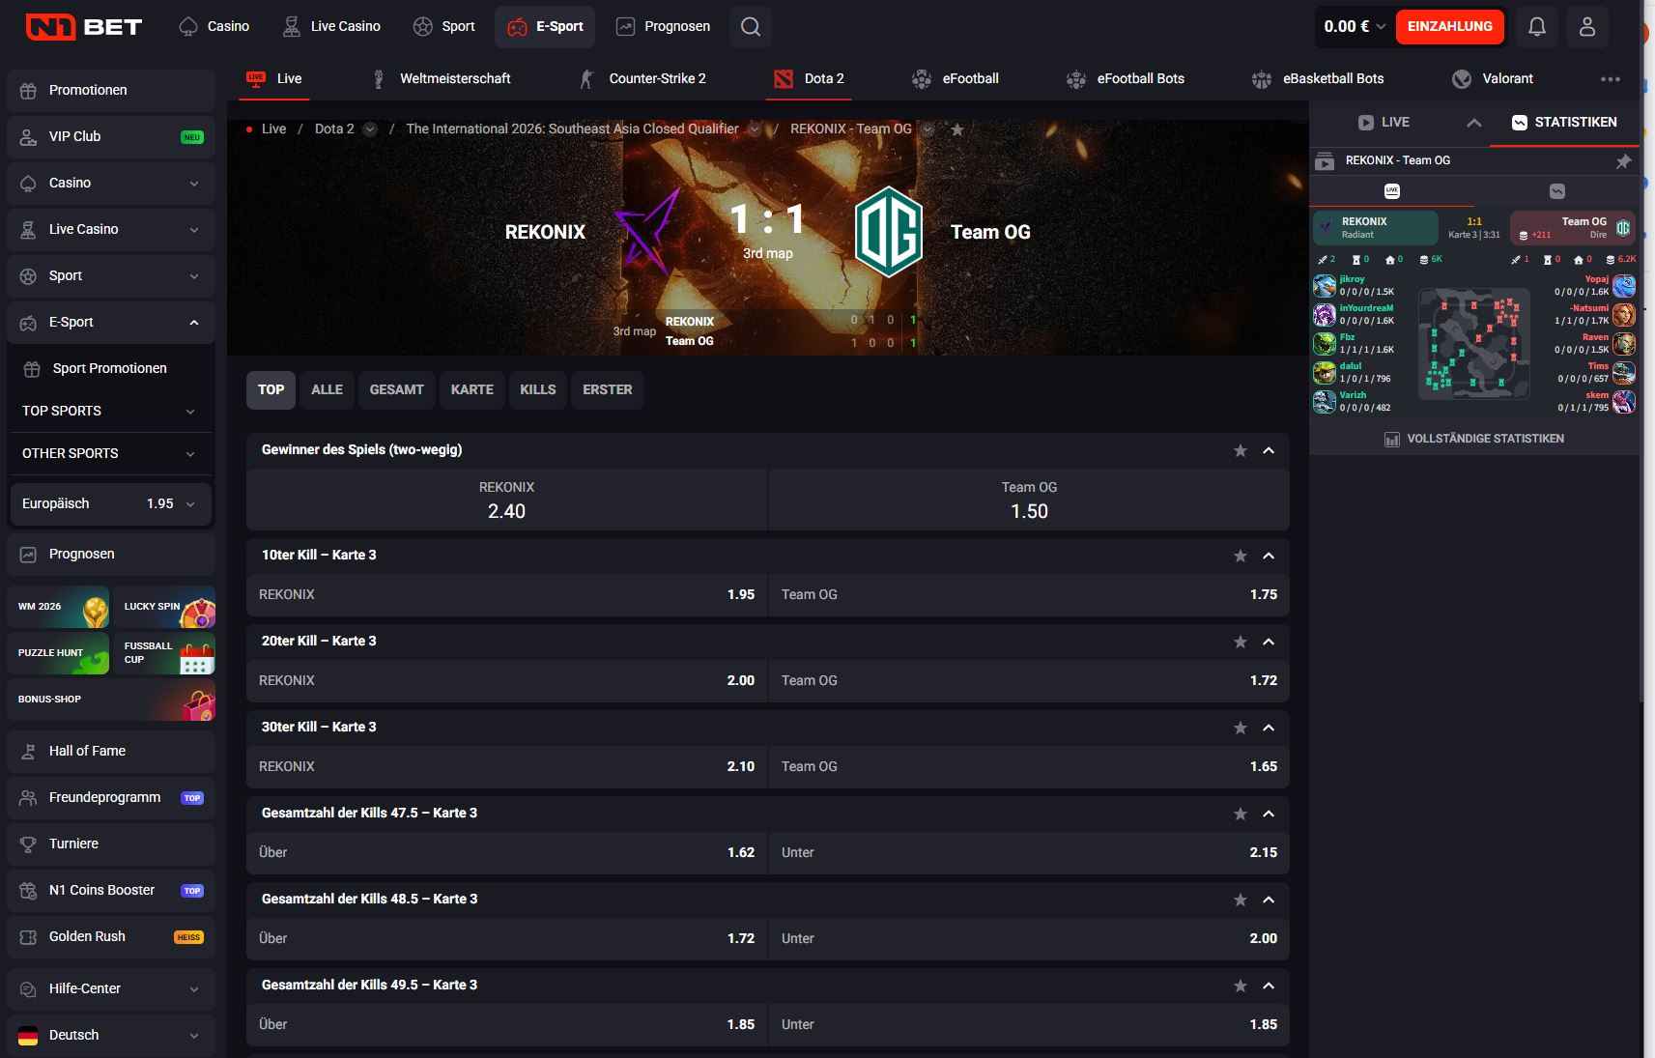Select the live tracker icon tab in statistics
Viewport: 1655px width, 1058px height.
tap(1392, 191)
